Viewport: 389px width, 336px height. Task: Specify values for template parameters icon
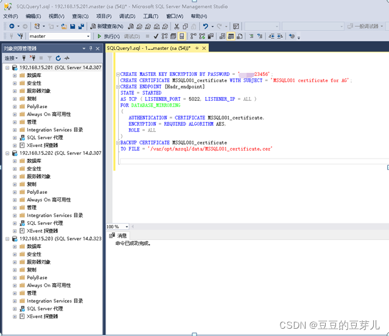[x=292, y=36]
